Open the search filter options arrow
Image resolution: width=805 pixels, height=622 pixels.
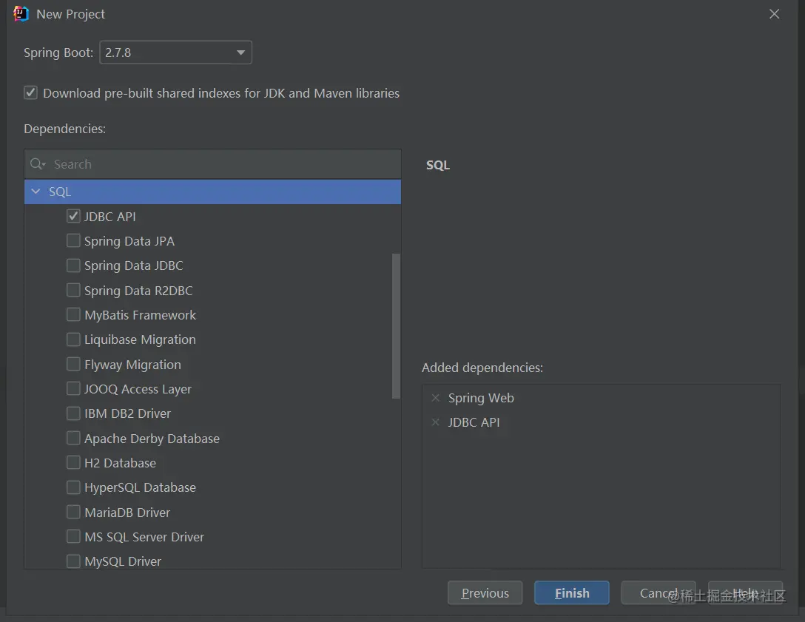tap(43, 163)
